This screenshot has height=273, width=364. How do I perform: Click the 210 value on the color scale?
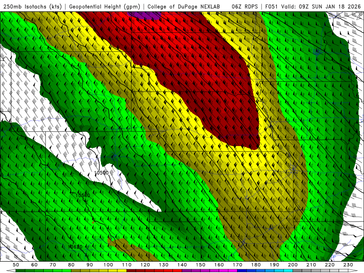(x=311, y=265)
